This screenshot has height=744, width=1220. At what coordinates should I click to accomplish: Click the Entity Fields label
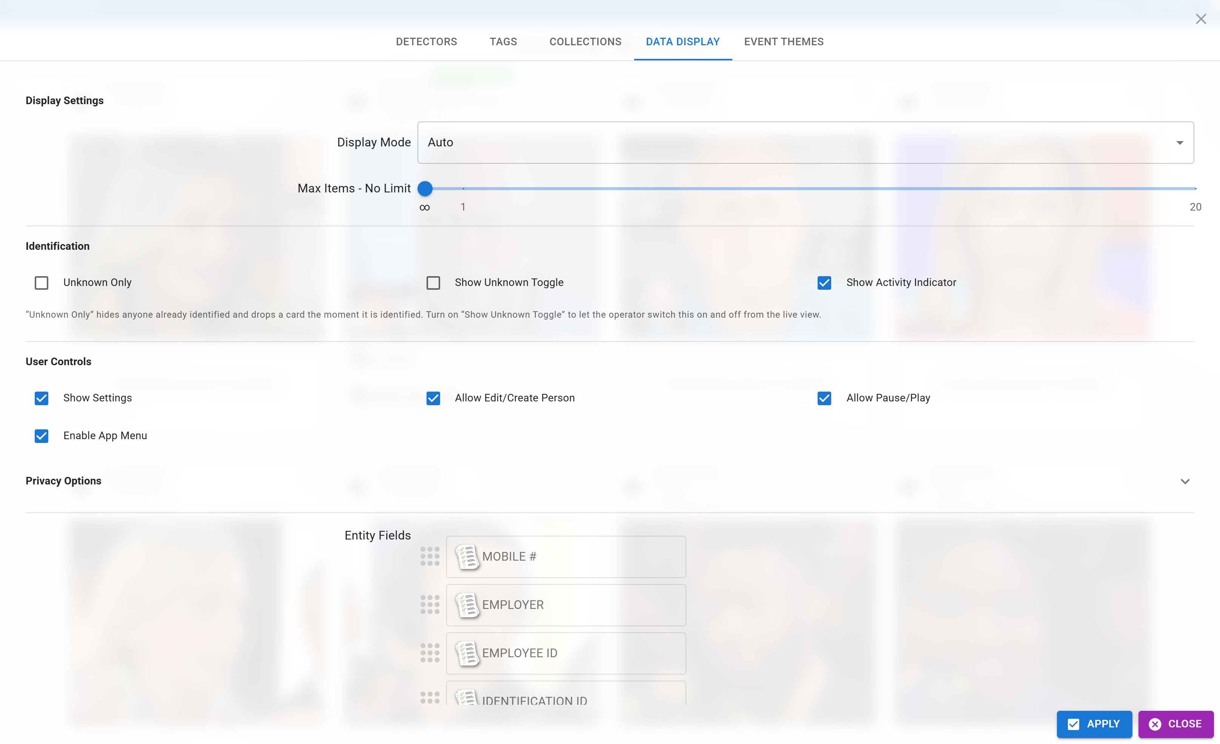(x=377, y=535)
